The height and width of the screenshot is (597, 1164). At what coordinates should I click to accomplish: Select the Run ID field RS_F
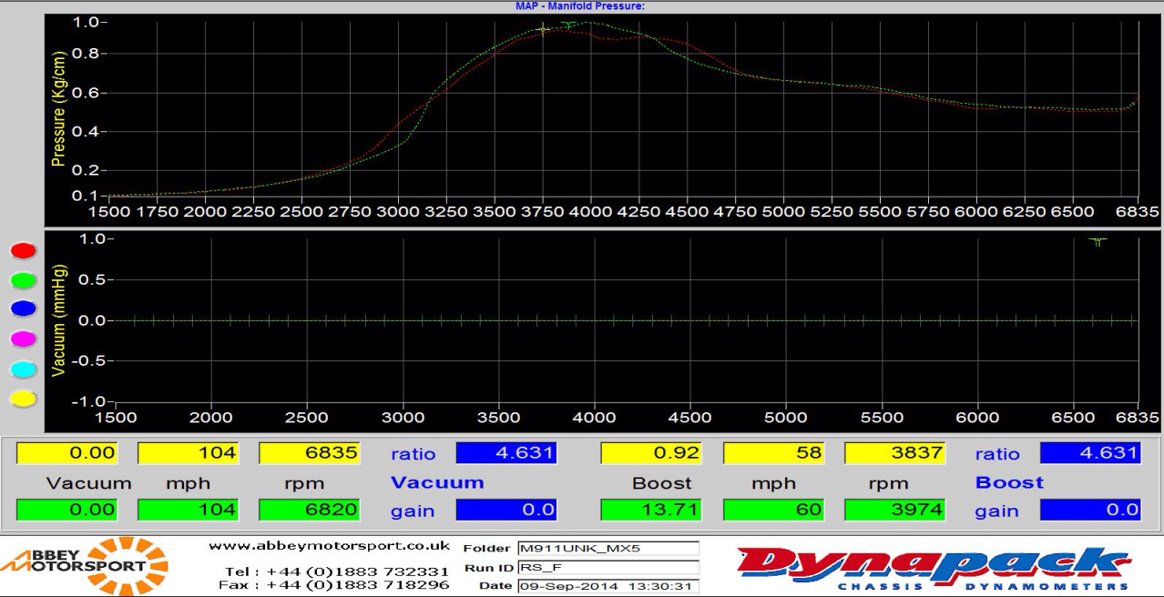[608, 567]
